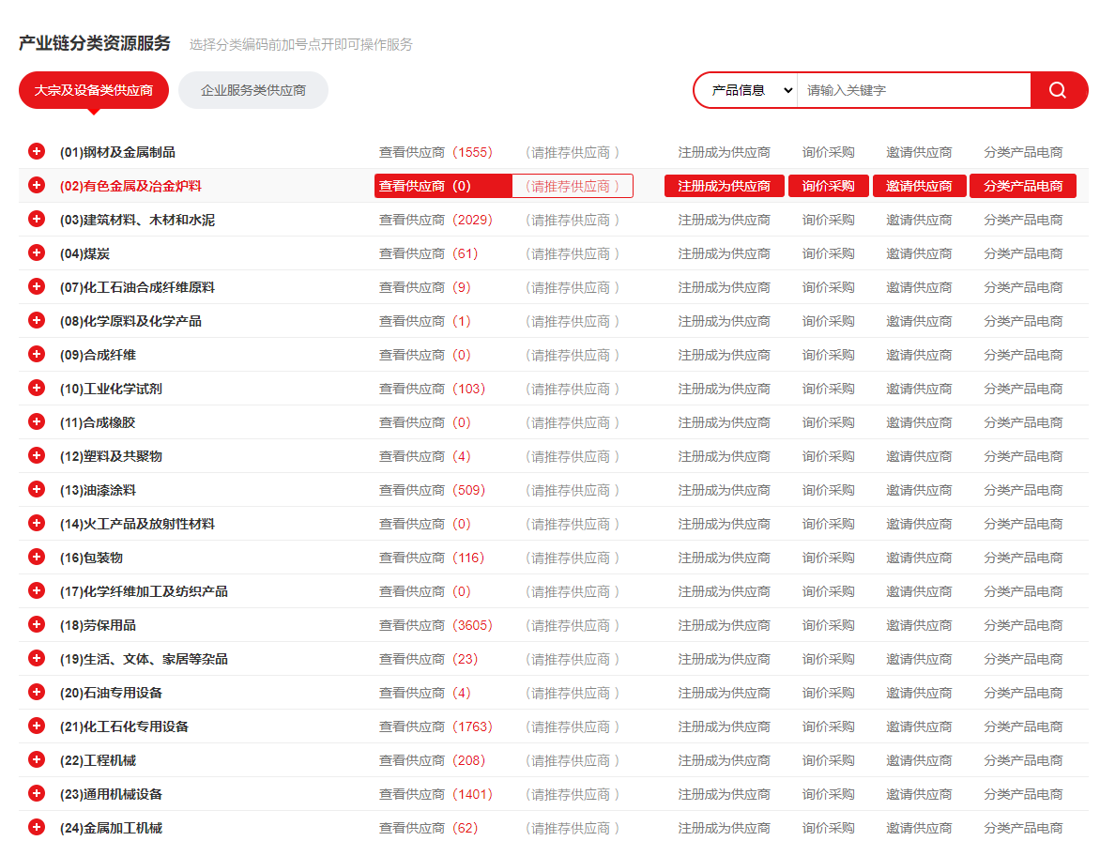
Task: Click plus icon beside (24) 金属加工机械
Action: 37,827
